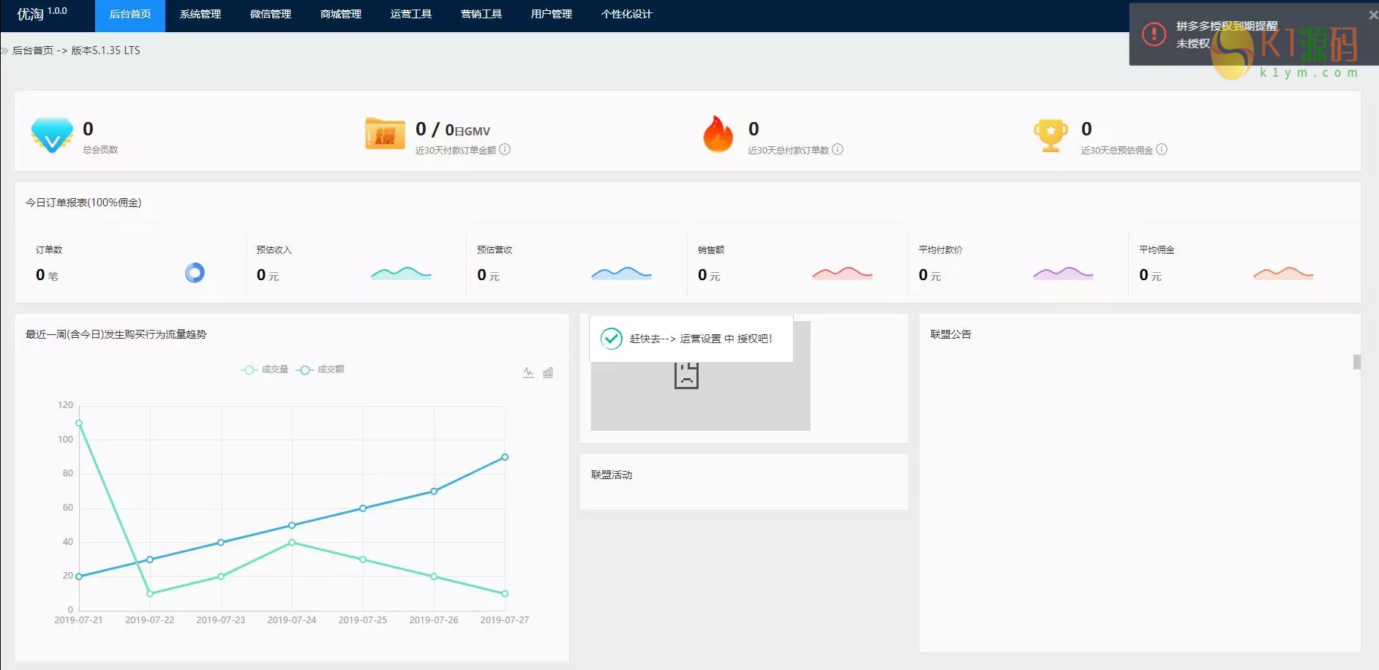The image size is (1379, 670).
Task: Open the 用户管理 menu
Action: (552, 15)
